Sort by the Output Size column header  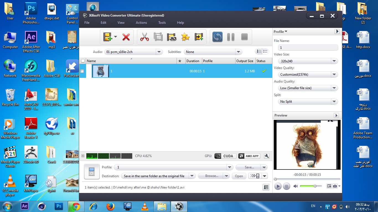pyautogui.click(x=245, y=61)
